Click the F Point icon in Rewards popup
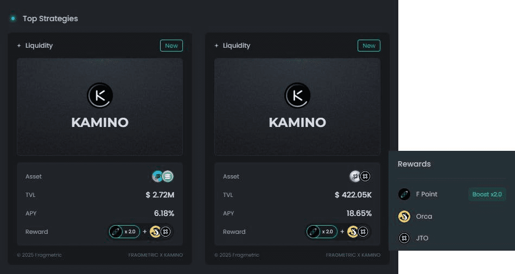The height and width of the screenshot is (274, 515). [x=404, y=194]
